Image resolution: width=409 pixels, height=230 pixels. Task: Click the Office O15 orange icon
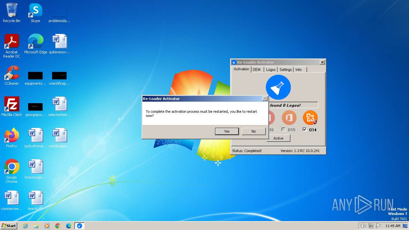(289, 118)
